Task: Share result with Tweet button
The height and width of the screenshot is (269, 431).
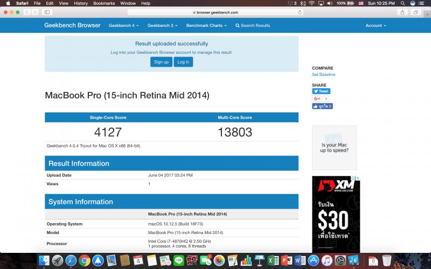Action: [321, 91]
